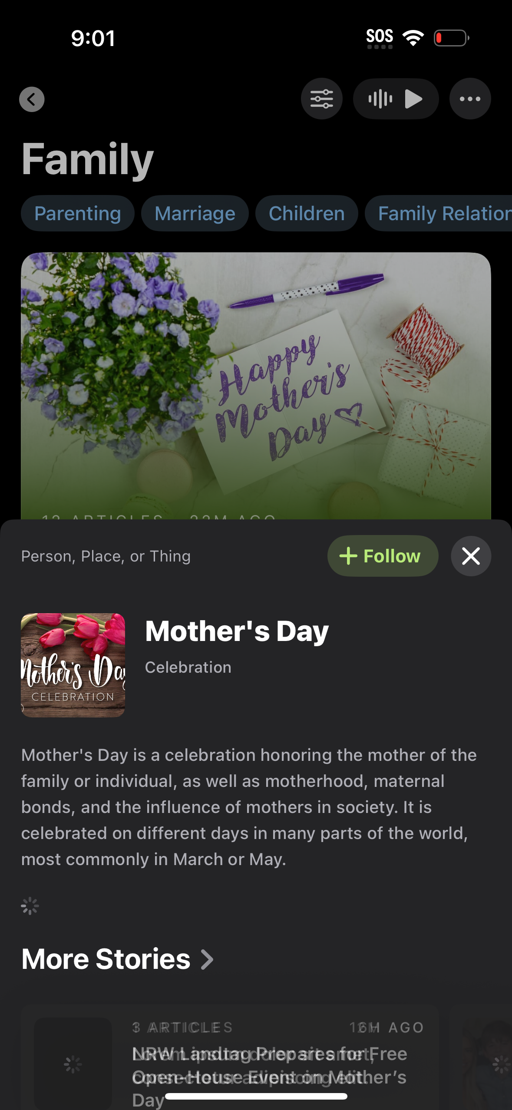This screenshot has height=1110, width=512.
Task: Select the Marriage topic tab
Action: tap(195, 213)
